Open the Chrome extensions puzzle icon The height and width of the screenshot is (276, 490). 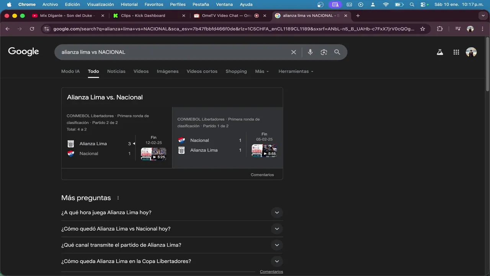440,29
